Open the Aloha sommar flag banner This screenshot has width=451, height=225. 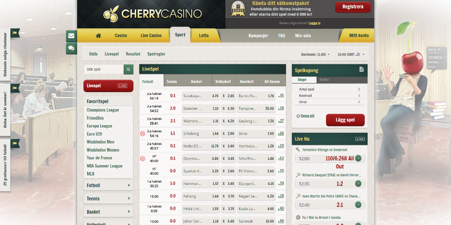pos(15,88)
